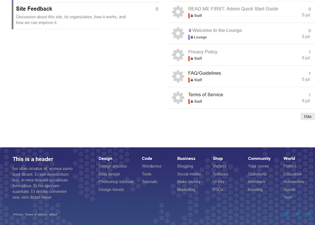Image resolution: width=315 pixels, height=225 pixels.
Task: Click Design heading in footer
Action: click(105, 158)
